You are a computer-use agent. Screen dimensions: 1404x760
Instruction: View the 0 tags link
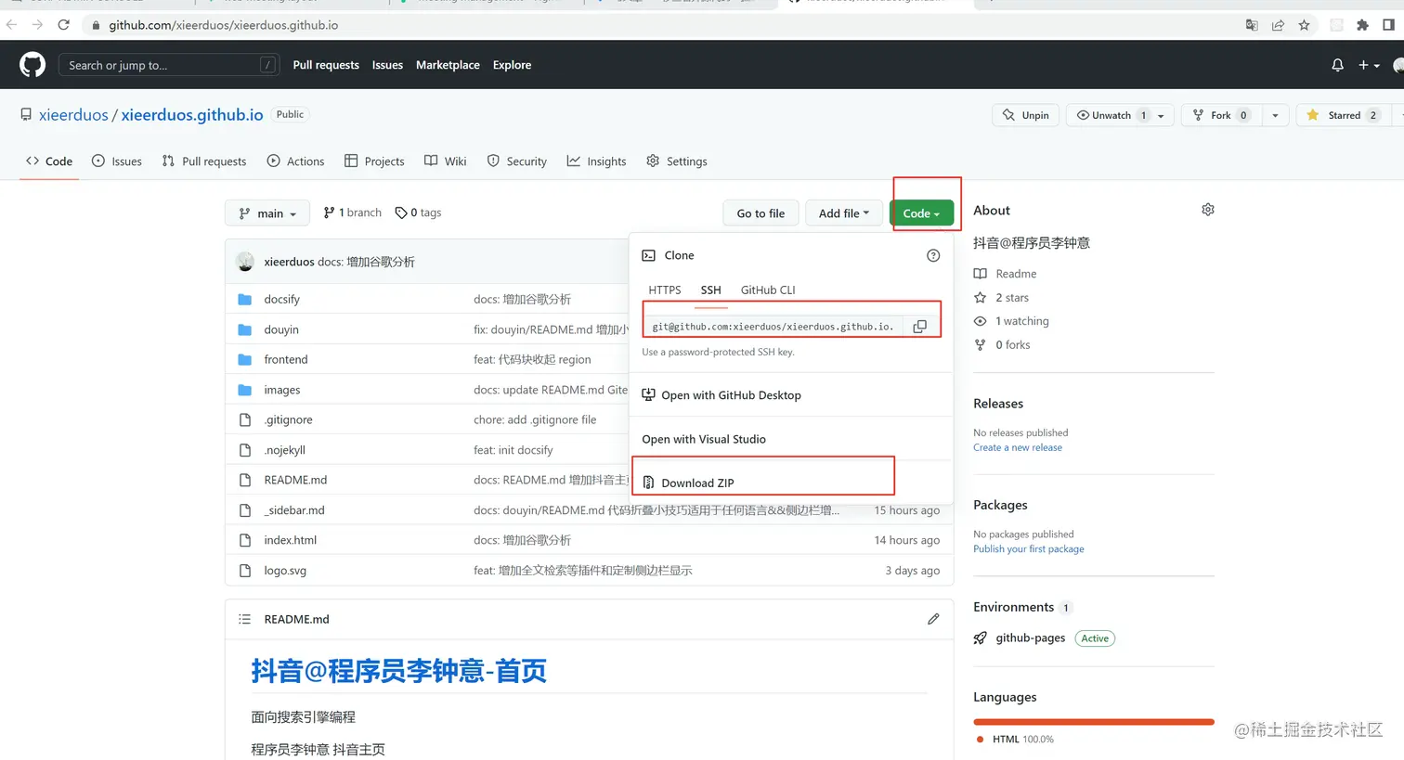click(418, 213)
